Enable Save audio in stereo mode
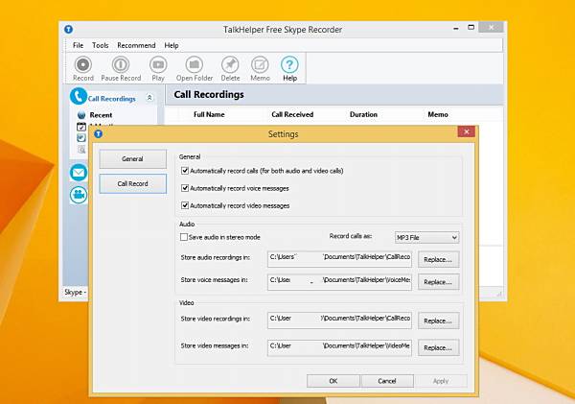Screen dimensions: 575x404 [x=184, y=237]
